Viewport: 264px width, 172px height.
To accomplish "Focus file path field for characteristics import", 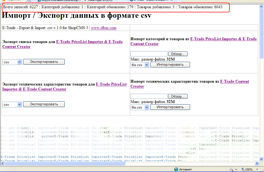I will click(x=149, y=96).
